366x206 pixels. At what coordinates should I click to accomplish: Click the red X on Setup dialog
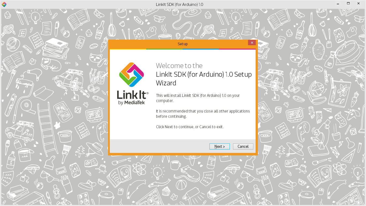pos(251,42)
